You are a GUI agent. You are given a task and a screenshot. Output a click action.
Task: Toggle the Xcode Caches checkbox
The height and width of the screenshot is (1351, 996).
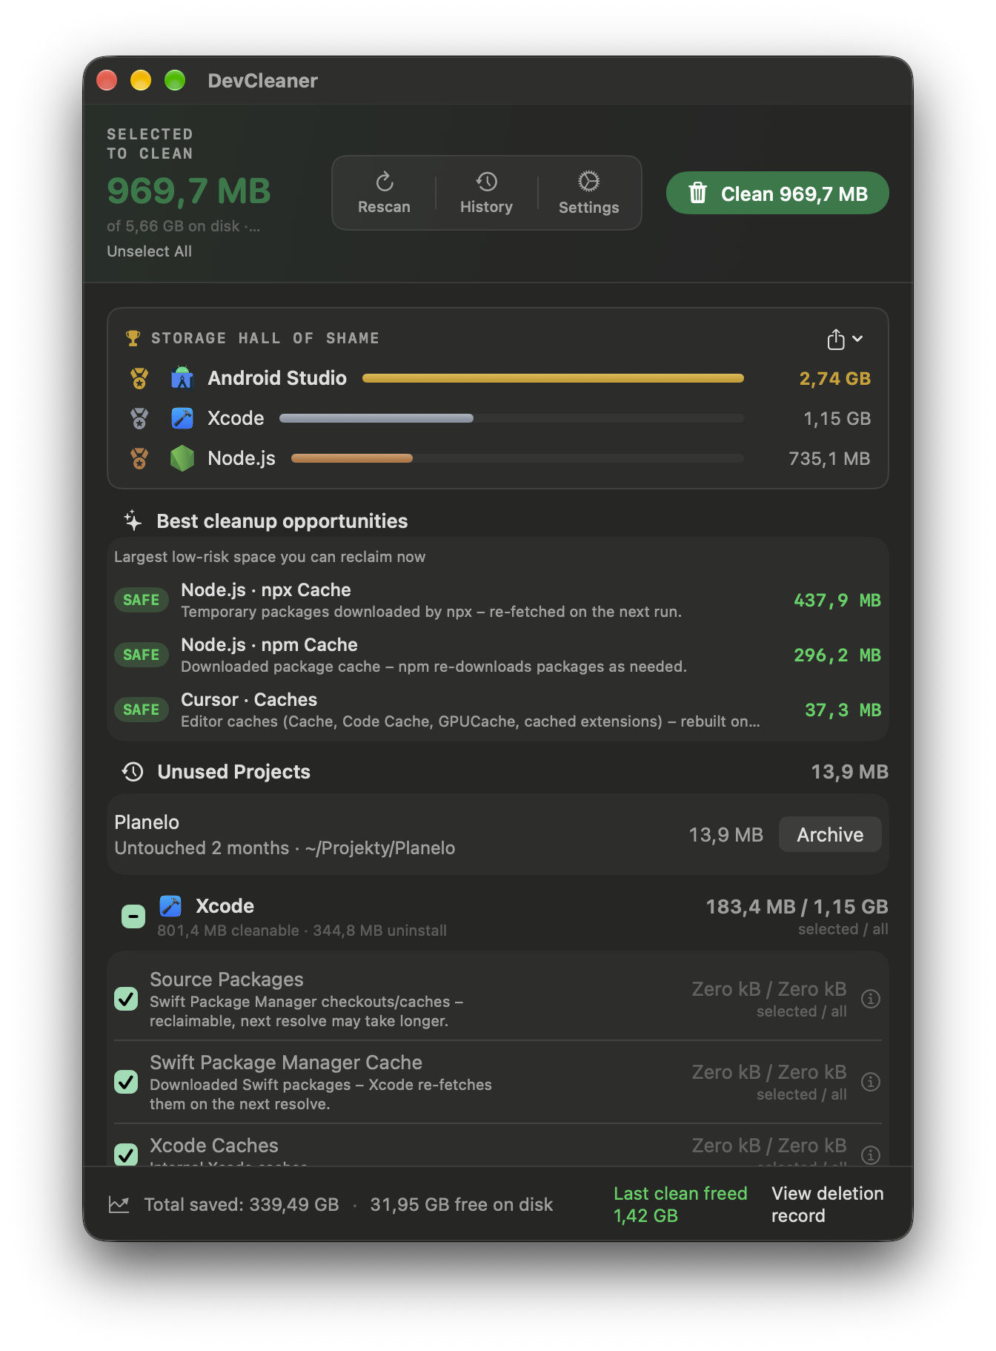(126, 1154)
